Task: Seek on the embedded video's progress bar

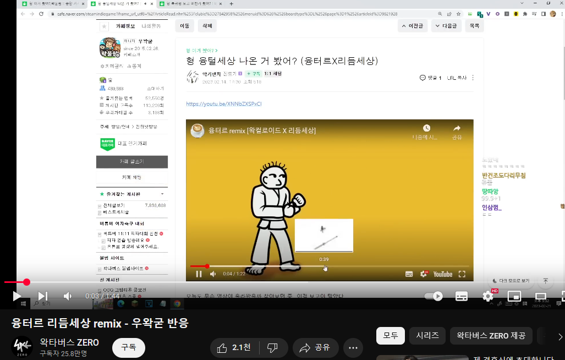Action: (330, 266)
